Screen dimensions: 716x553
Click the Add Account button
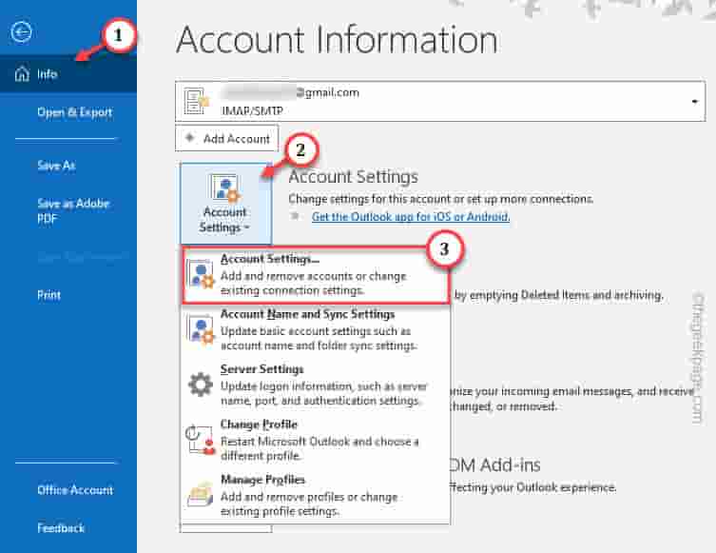pyautogui.click(x=227, y=138)
